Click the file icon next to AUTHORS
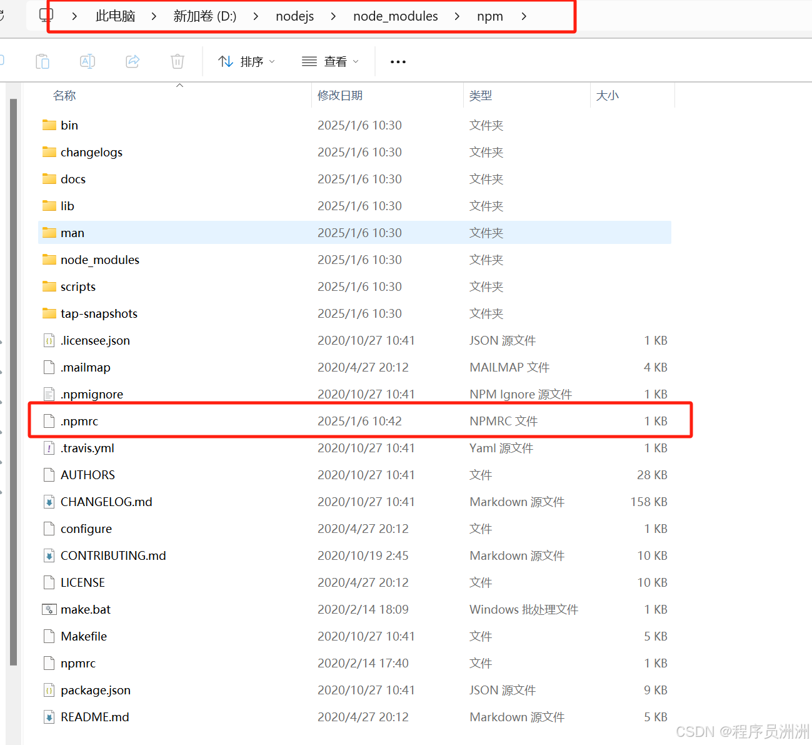Image resolution: width=812 pixels, height=745 pixels. 49,475
